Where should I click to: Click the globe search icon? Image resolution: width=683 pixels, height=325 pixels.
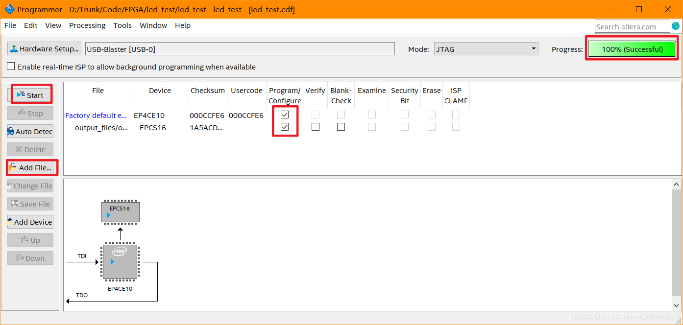tap(676, 26)
